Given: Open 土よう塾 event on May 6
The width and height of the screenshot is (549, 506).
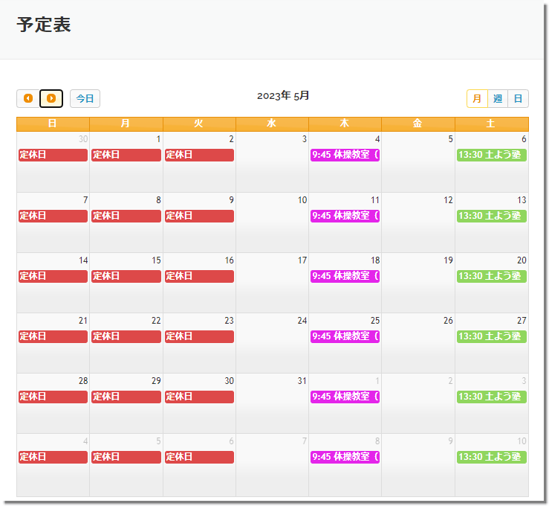Looking at the screenshot, I should 491,155.
